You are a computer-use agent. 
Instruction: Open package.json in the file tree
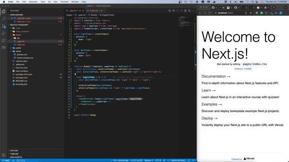22,78
